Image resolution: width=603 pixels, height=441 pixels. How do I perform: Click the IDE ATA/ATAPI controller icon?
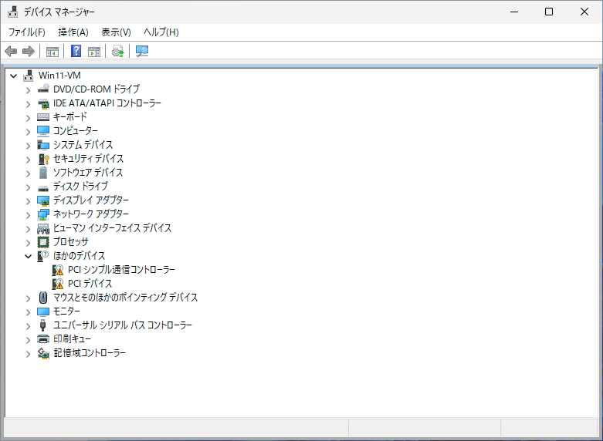tap(43, 103)
